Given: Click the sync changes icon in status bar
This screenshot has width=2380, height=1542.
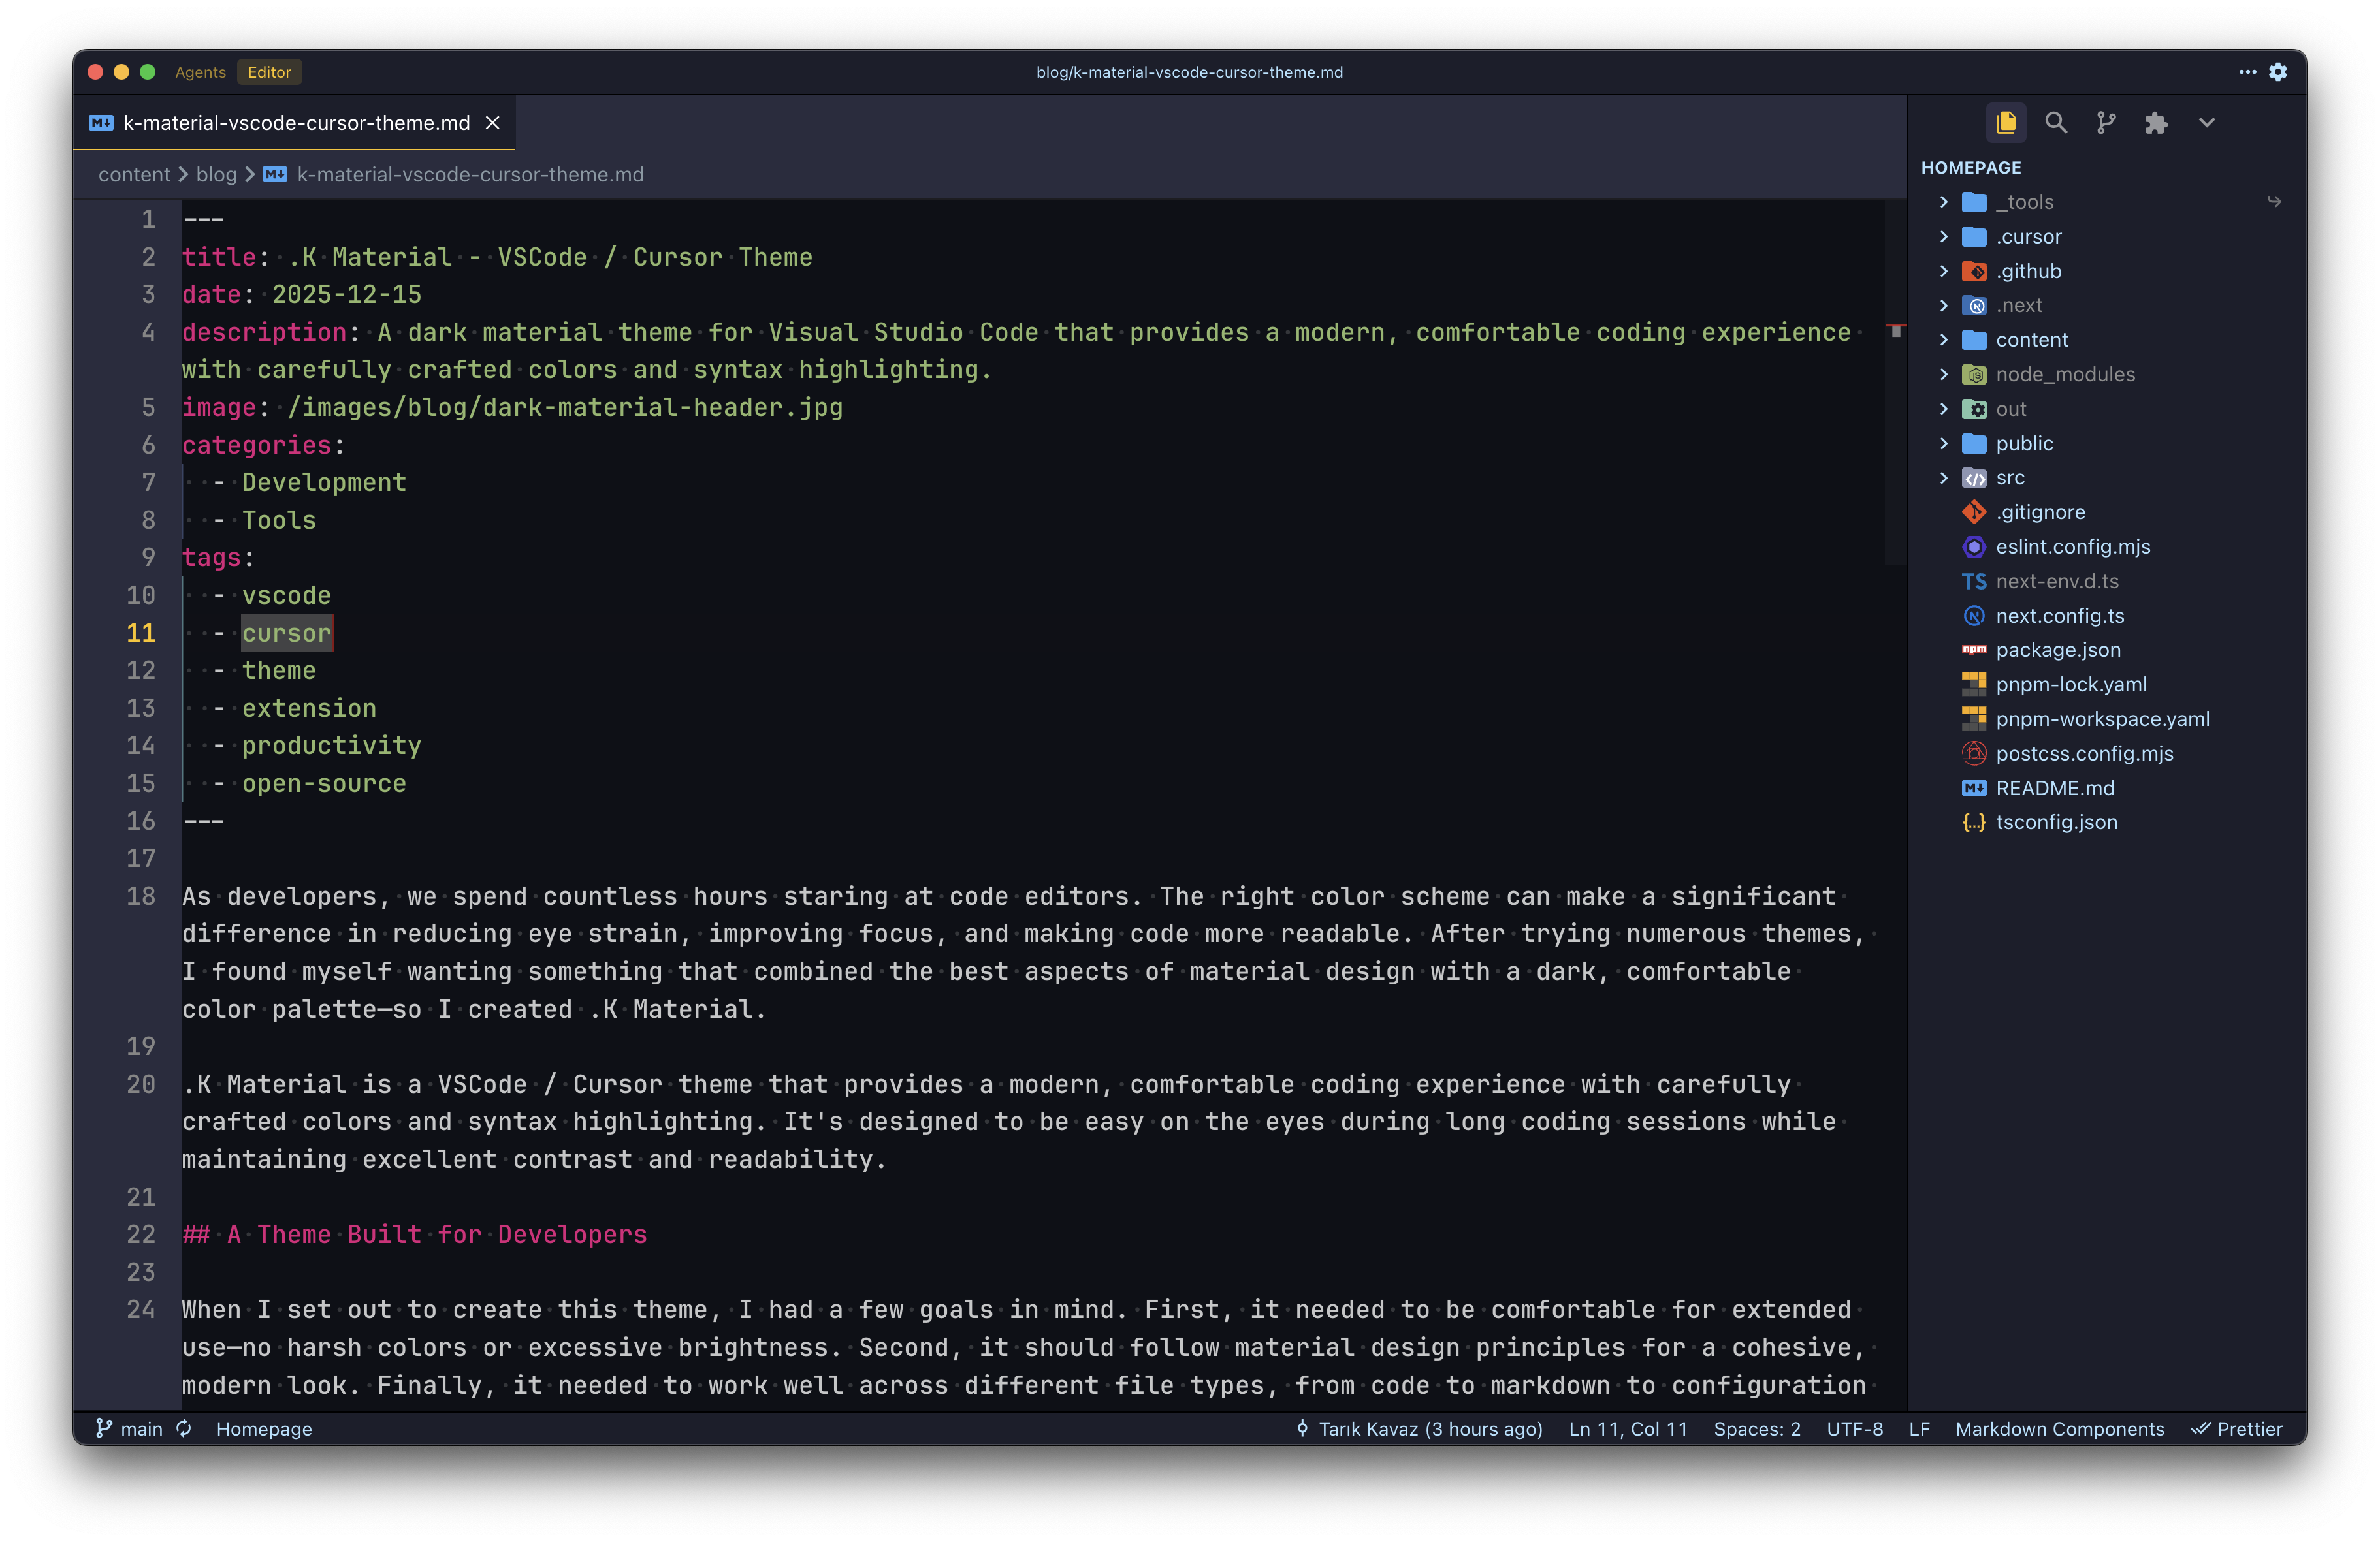Looking at the screenshot, I should (x=184, y=1428).
